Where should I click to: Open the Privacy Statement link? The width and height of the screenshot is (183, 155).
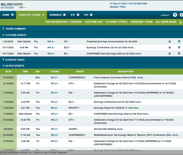pos(58,152)
